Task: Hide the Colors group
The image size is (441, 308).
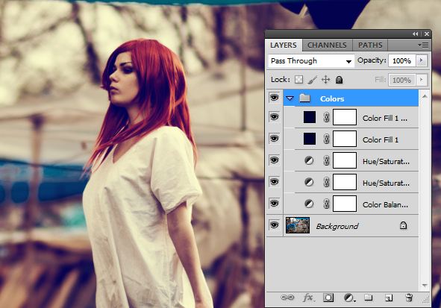Action: 274,98
